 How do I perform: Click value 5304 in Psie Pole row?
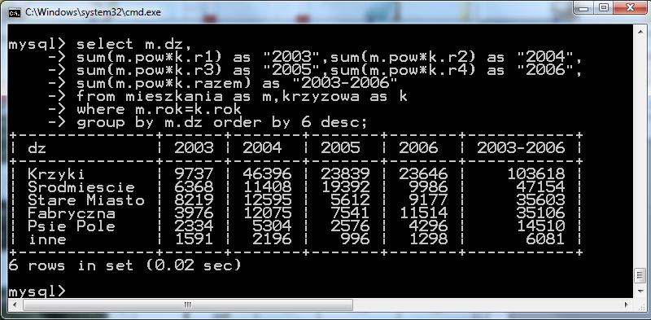click(273, 226)
